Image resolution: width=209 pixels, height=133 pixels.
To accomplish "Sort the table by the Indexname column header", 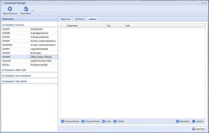I will (x=86, y=26).
